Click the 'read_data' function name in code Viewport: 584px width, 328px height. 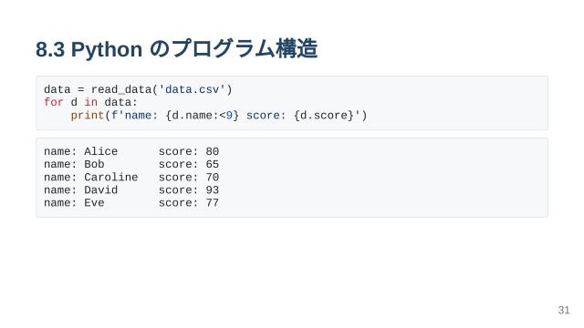[x=121, y=89]
